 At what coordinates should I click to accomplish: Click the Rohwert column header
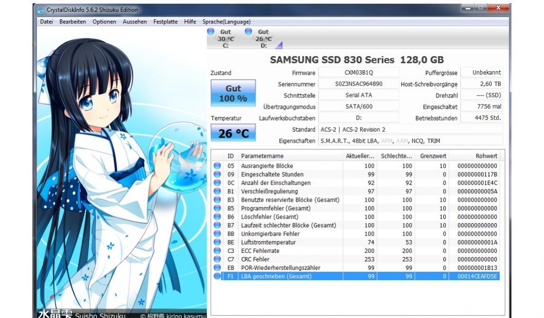tap(474, 156)
